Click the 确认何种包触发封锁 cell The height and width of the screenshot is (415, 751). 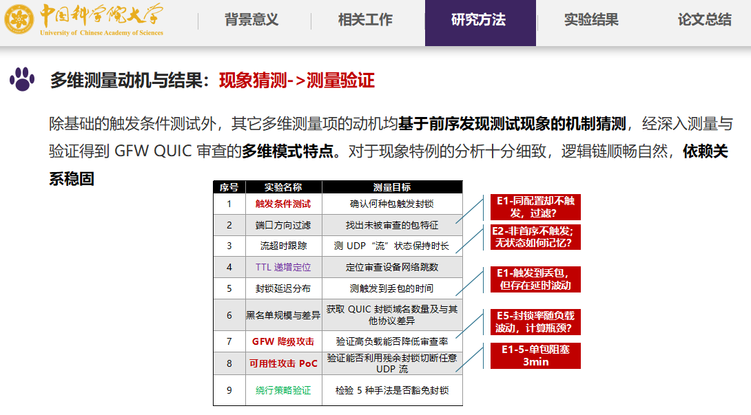(x=392, y=204)
